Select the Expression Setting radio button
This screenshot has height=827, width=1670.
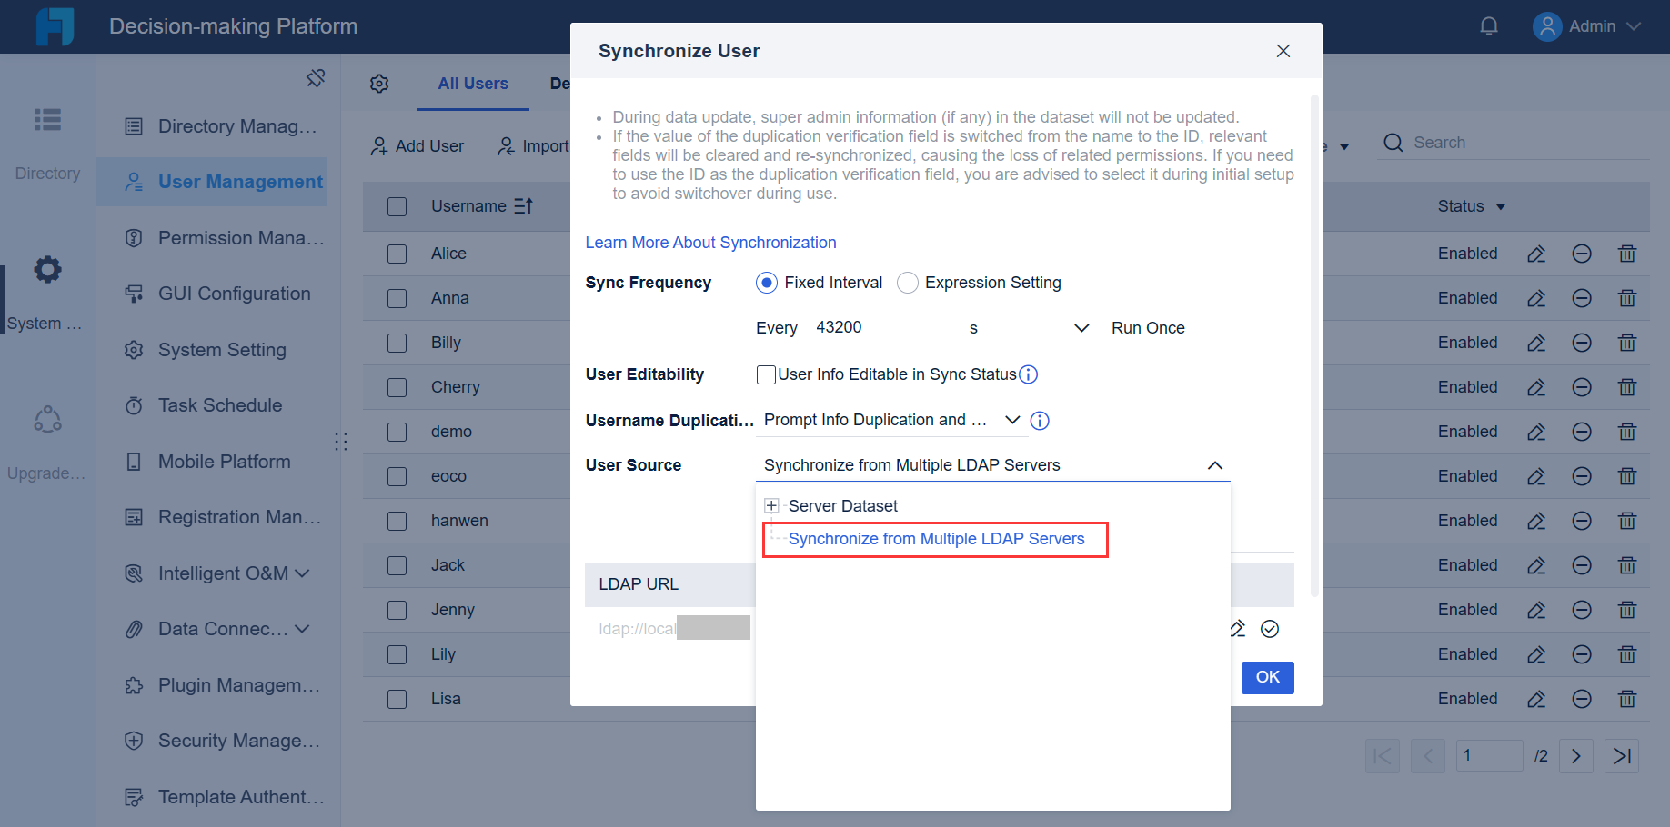coord(907,283)
